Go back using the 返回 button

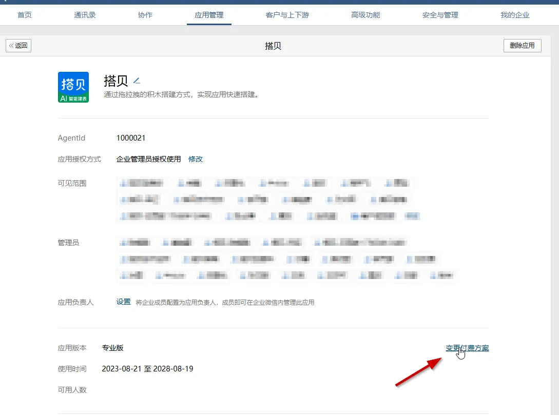[x=18, y=46]
